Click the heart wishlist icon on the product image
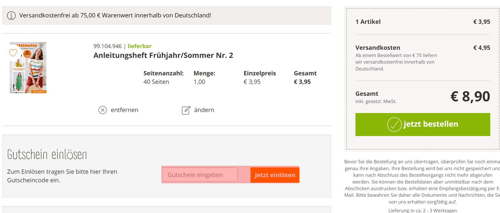Image resolution: width=500 pixels, height=213 pixels. click(x=13, y=53)
